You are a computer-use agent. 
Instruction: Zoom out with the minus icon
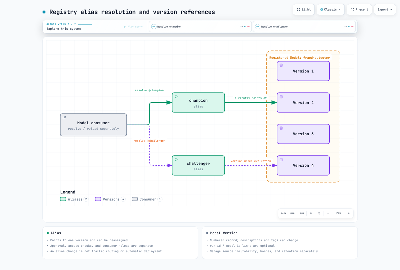[328, 213]
